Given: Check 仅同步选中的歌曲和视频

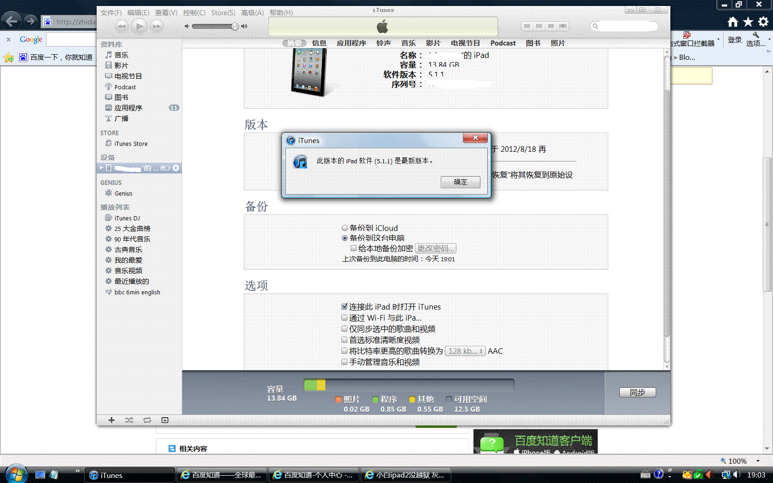Looking at the screenshot, I should [x=344, y=328].
